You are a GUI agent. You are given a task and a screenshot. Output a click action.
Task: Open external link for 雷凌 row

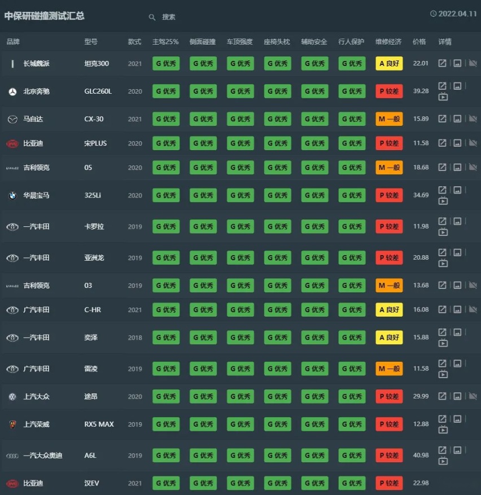click(x=442, y=363)
